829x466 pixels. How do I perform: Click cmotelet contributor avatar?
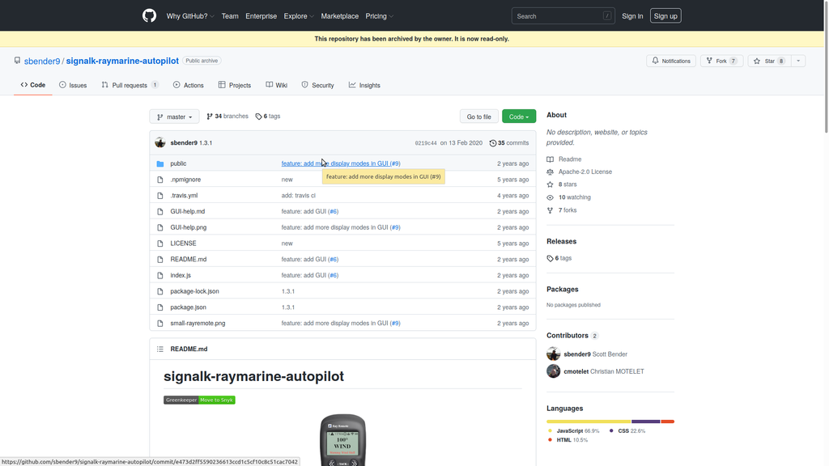(x=554, y=371)
